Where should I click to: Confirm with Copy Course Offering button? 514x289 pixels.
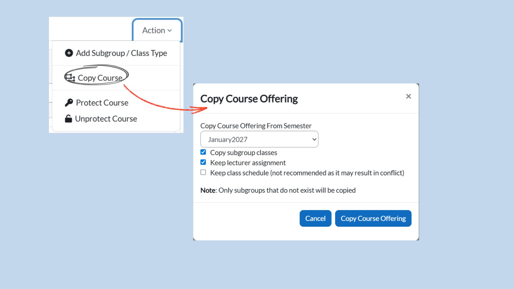(373, 218)
